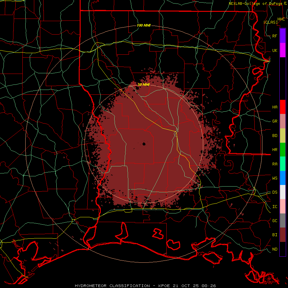Click the "UK" legend label
The image size is (288, 288).
point(275,50)
